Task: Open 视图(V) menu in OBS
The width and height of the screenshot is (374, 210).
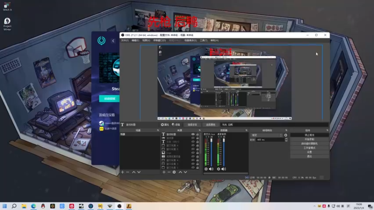Action: coord(146,41)
